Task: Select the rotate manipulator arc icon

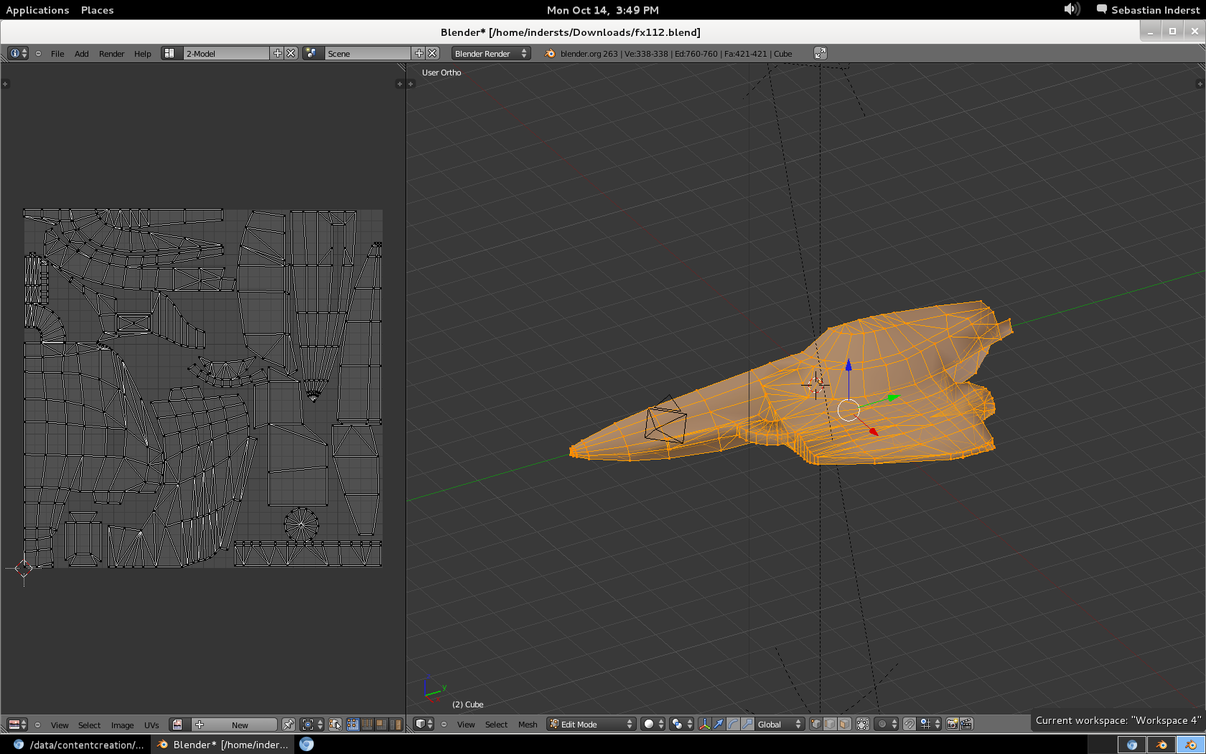Action: [733, 724]
